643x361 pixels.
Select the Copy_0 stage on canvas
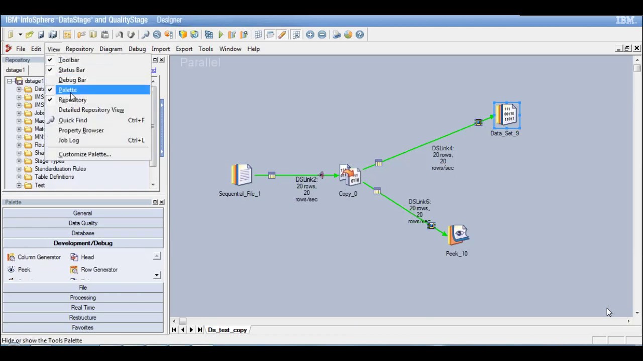[x=350, y=175]
